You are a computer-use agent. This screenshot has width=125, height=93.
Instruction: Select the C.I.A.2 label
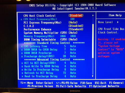pos(29,26)
